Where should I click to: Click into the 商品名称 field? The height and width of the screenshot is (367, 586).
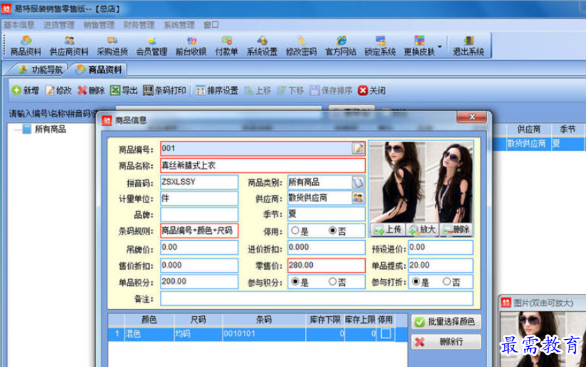tap(263, 165)
